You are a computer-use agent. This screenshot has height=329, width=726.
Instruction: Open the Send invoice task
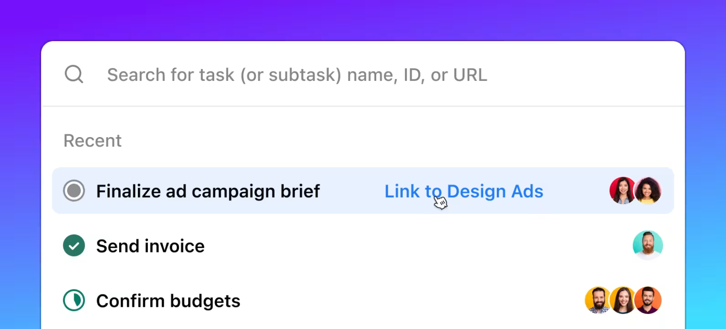click(150, 246)
